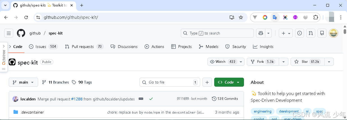
Task: Expand the Star lists dropdown arrow
Action: pyautogui.click(x=329, y=62)
